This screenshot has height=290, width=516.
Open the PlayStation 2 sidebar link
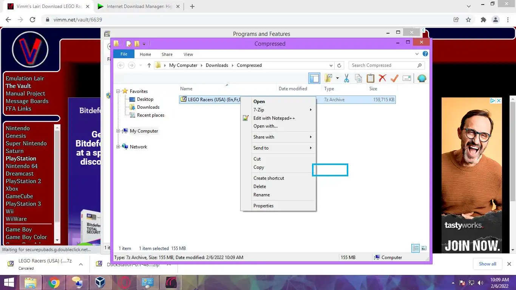click(23, 181)
